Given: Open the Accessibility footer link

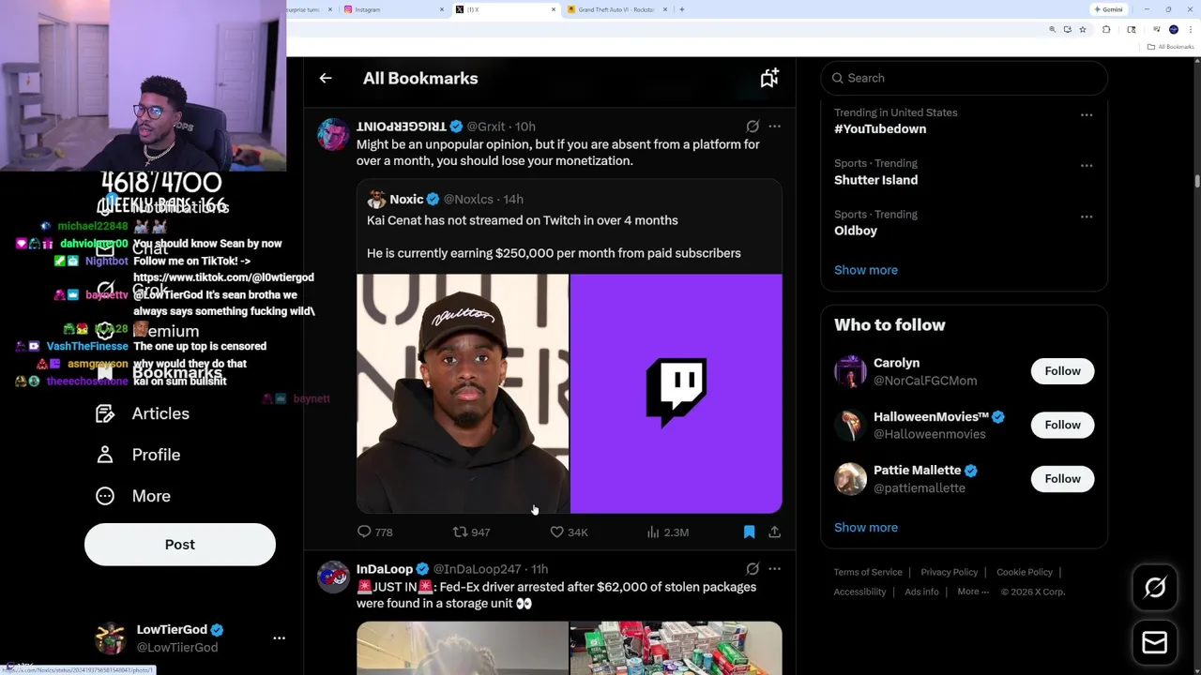Looking at the screenshot, I should (859, 592).
